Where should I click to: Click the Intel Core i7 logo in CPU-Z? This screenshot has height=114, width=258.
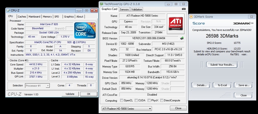click(x=85, y=30)
